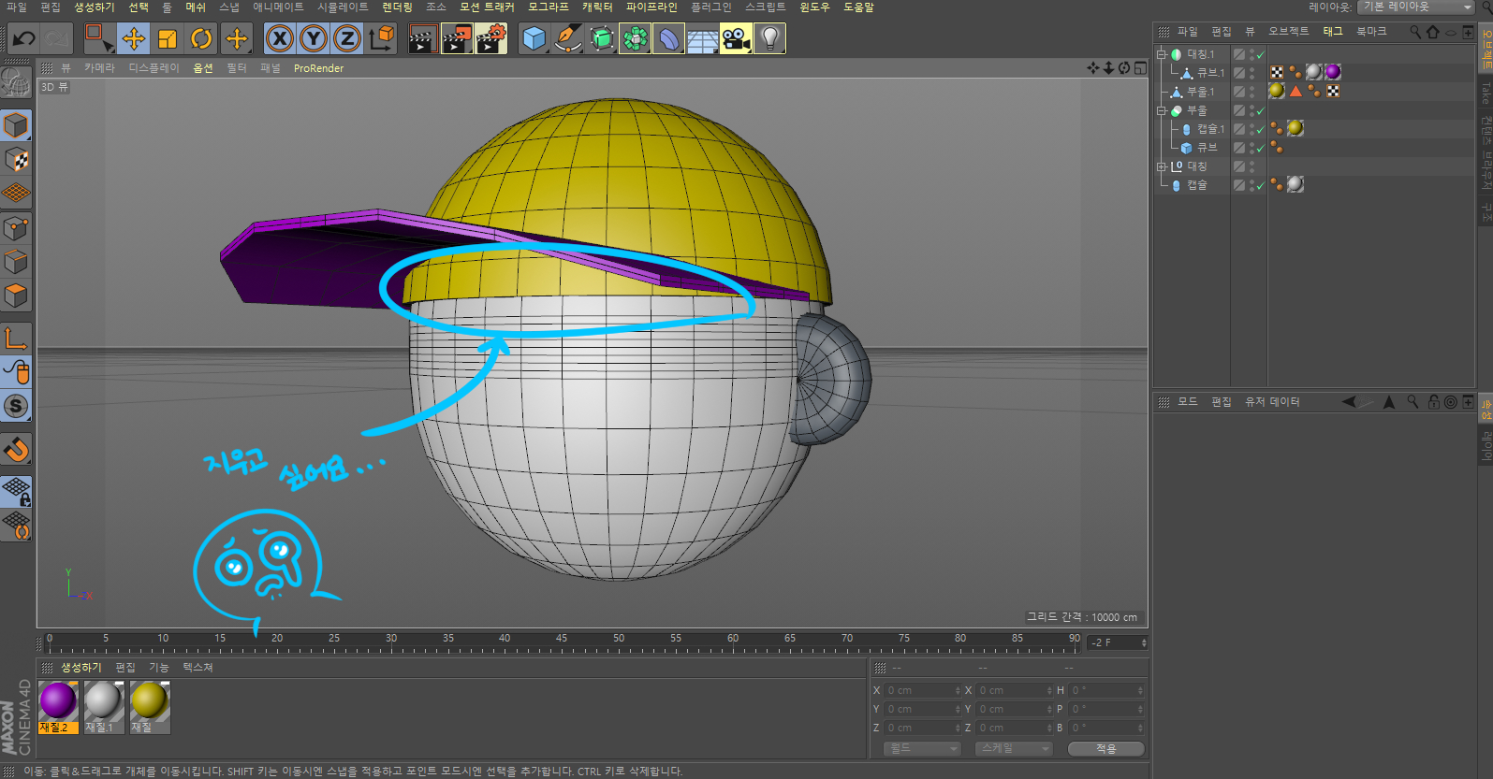Select the Rotate tool in the toolbar
Image resolution: width=1493 pixels, height=779 pixels.
[x=201, y=39]
